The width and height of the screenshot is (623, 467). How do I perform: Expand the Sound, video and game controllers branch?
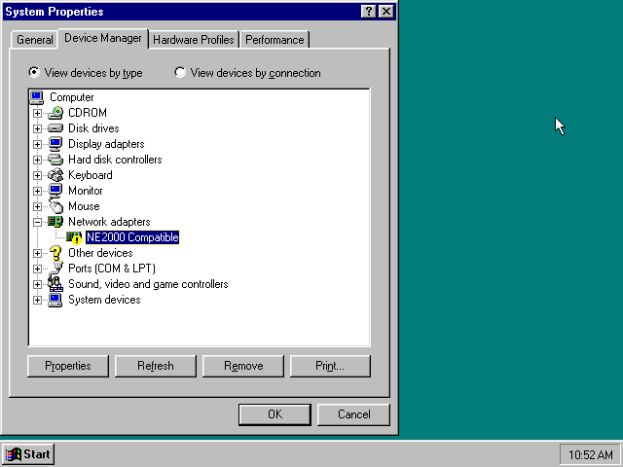(x=37, y=284)
